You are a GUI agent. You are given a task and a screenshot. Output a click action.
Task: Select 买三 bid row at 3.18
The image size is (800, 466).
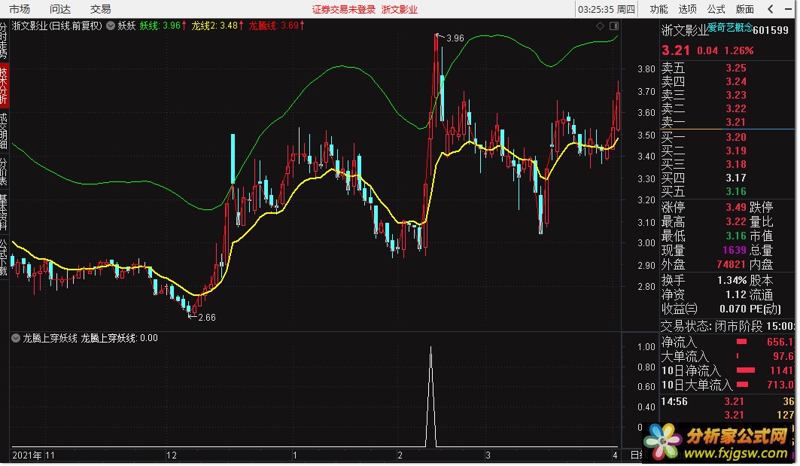point(728,164)
